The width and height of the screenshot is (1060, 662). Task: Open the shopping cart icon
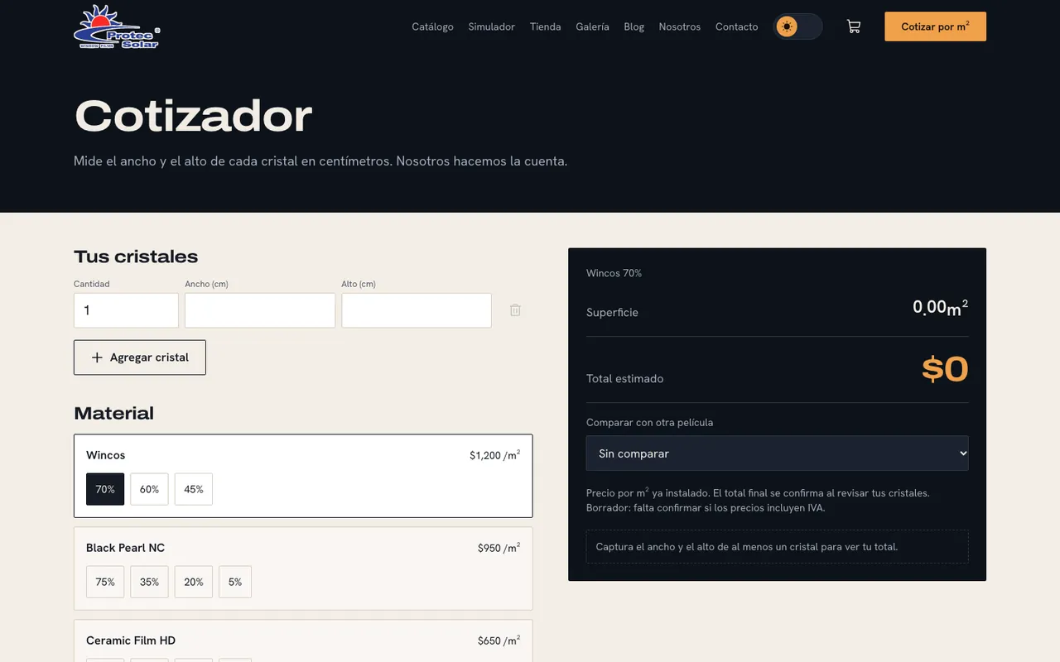pyautogui.click(x=853, y=26)
